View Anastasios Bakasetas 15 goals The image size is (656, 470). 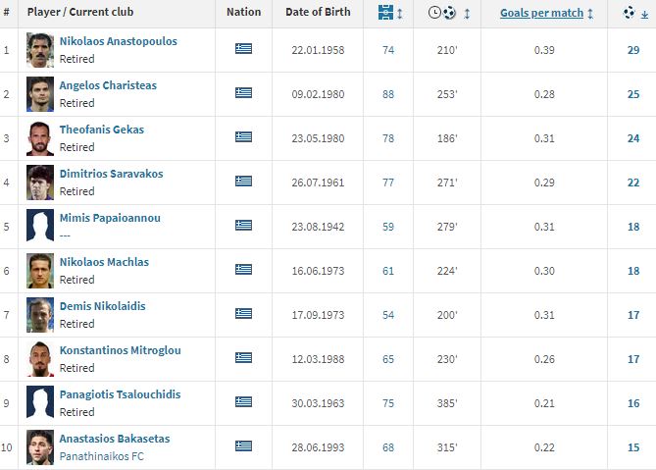click(632, 447)
